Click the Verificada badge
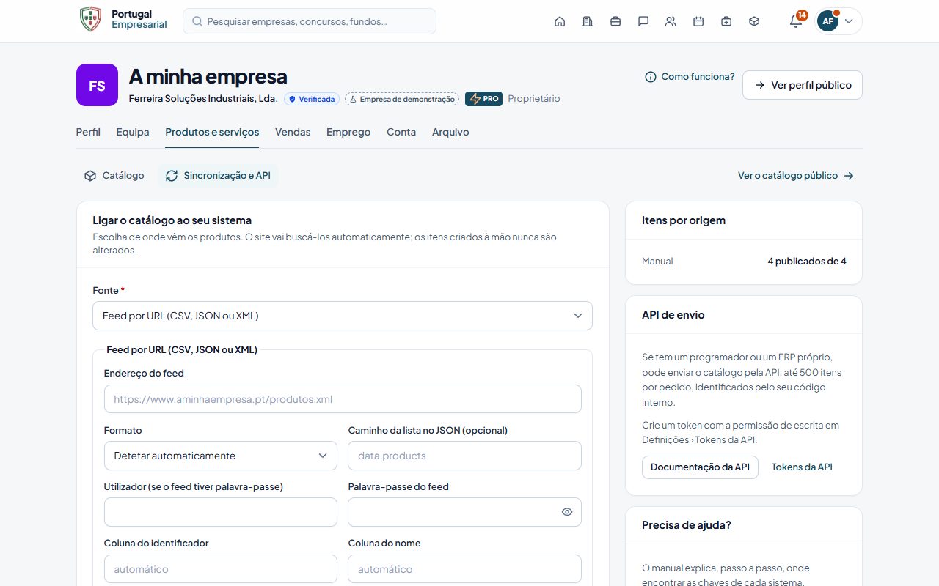 312,99
